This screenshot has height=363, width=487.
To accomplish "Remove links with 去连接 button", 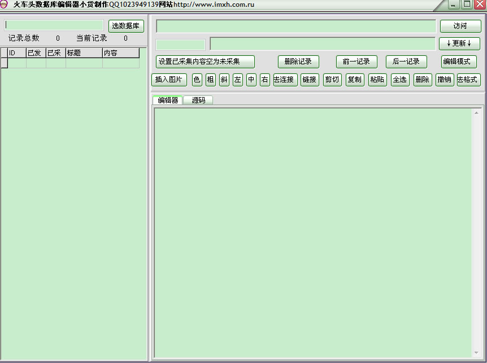I will pyautogui.click(x=285, y=80).
